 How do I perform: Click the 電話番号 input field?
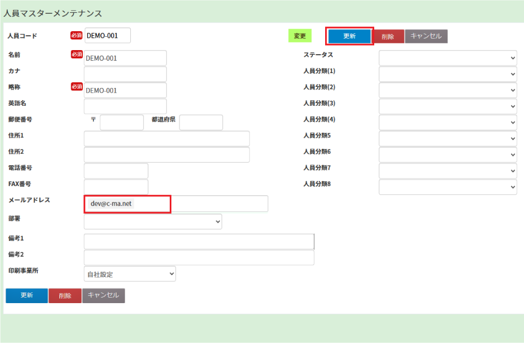(116, 171)
